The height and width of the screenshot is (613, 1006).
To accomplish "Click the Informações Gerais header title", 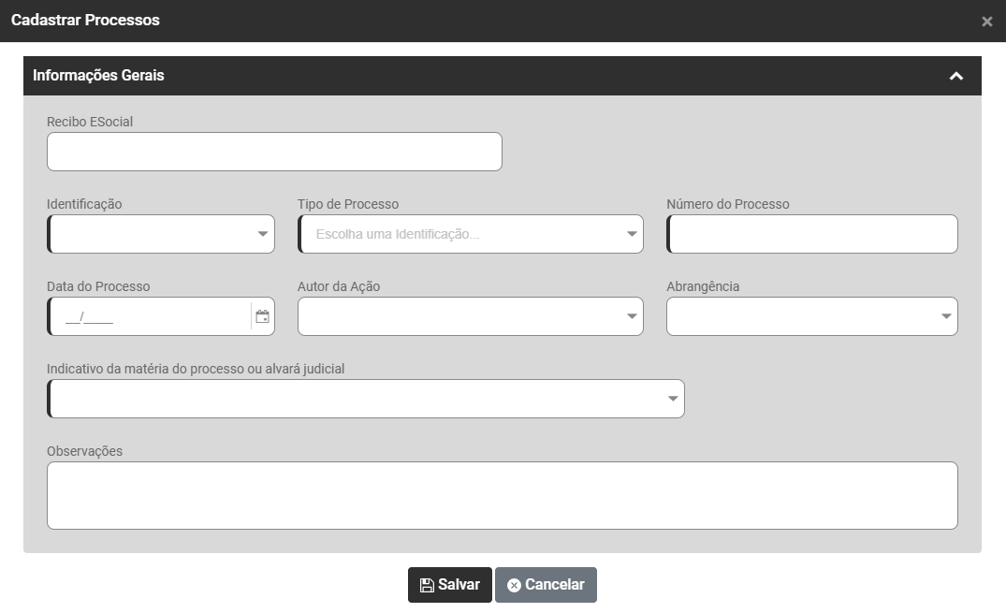I will 98,76.
